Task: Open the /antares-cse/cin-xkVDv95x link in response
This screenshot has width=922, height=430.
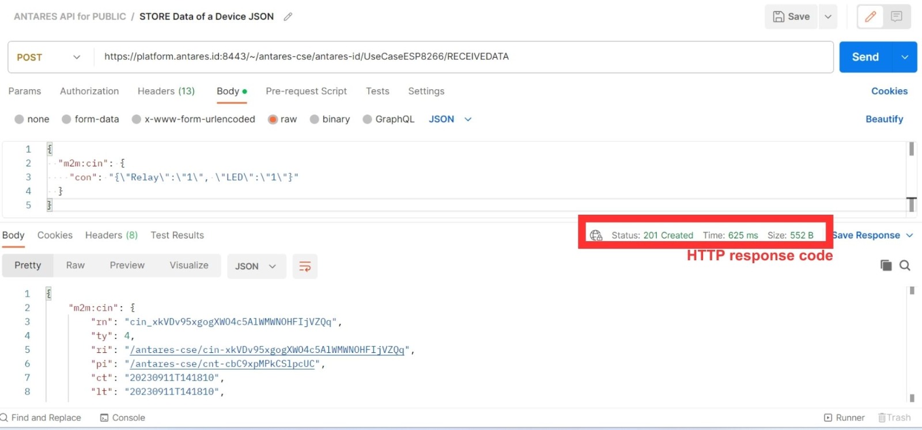Action: pos(267,349)
